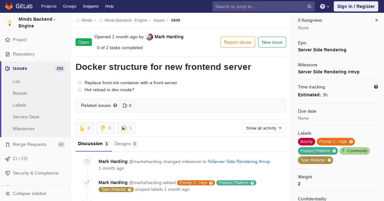The image size is (384, 201).
Task: Click the Related issues help icon
Action: [x=115, y=105]
